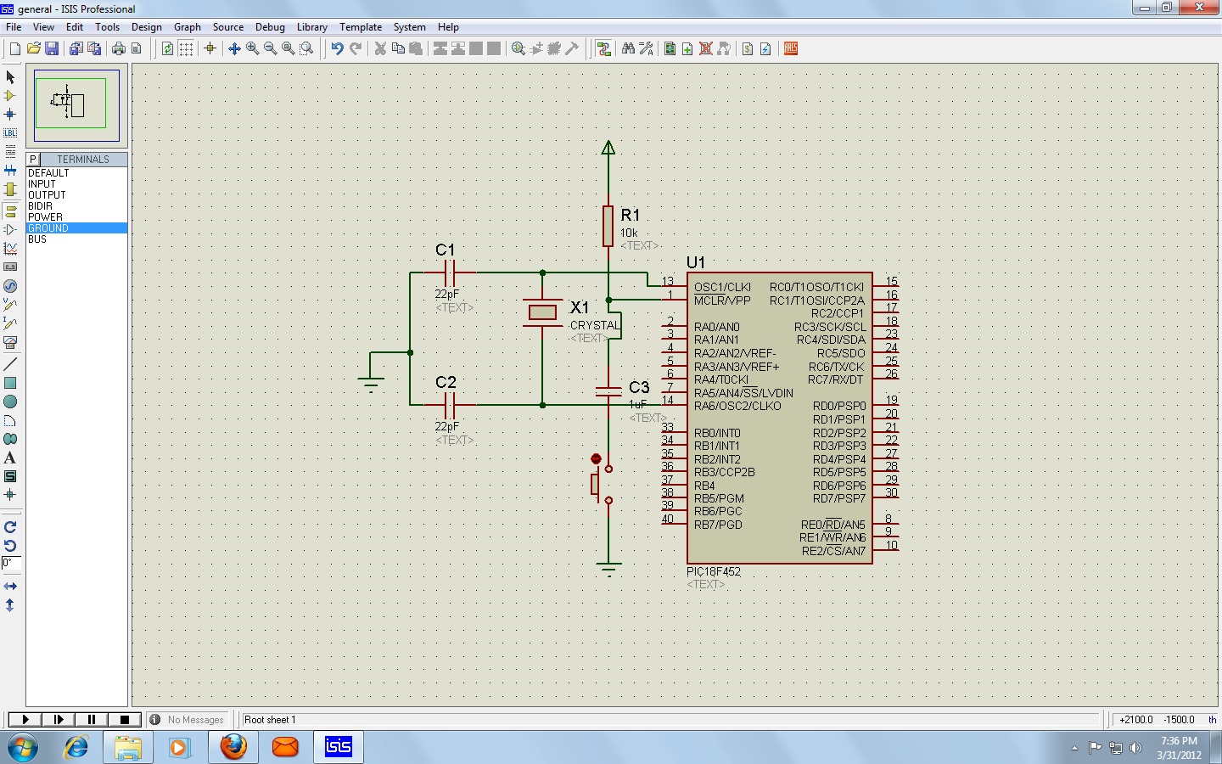This screenshot has width=1222, height=764.
Task: Select the 2D graphics circle tool
Action: tap(10, 402)
